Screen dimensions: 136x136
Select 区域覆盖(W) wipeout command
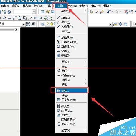pyautogui.click(x=72, y=120)
